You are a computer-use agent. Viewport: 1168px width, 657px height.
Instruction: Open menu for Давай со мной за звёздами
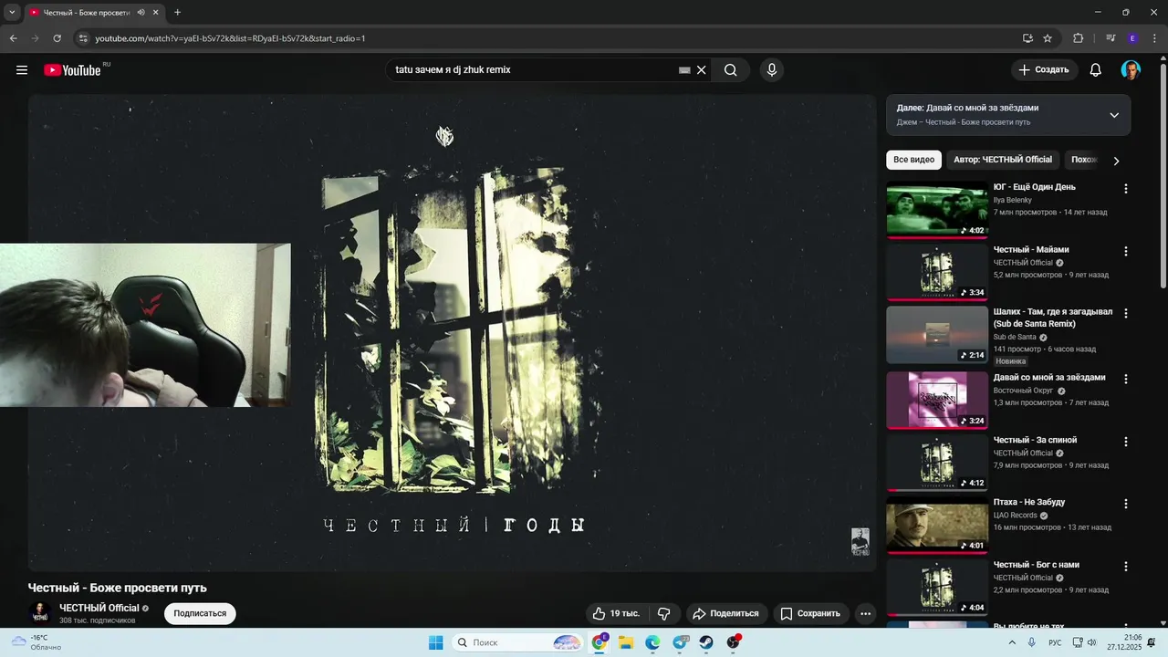click(x=1125, y=379)
